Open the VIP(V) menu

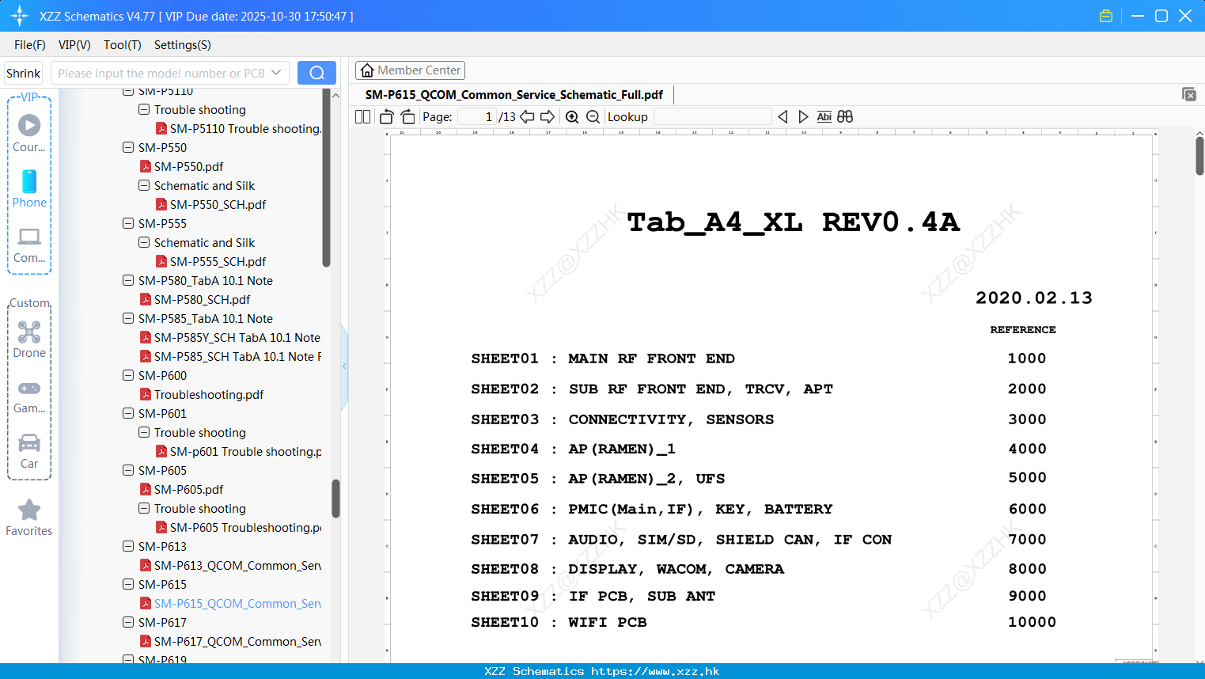(x=74, y=45)
